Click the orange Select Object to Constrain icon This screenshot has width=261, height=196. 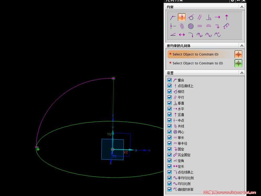click(x=238, y=54)
